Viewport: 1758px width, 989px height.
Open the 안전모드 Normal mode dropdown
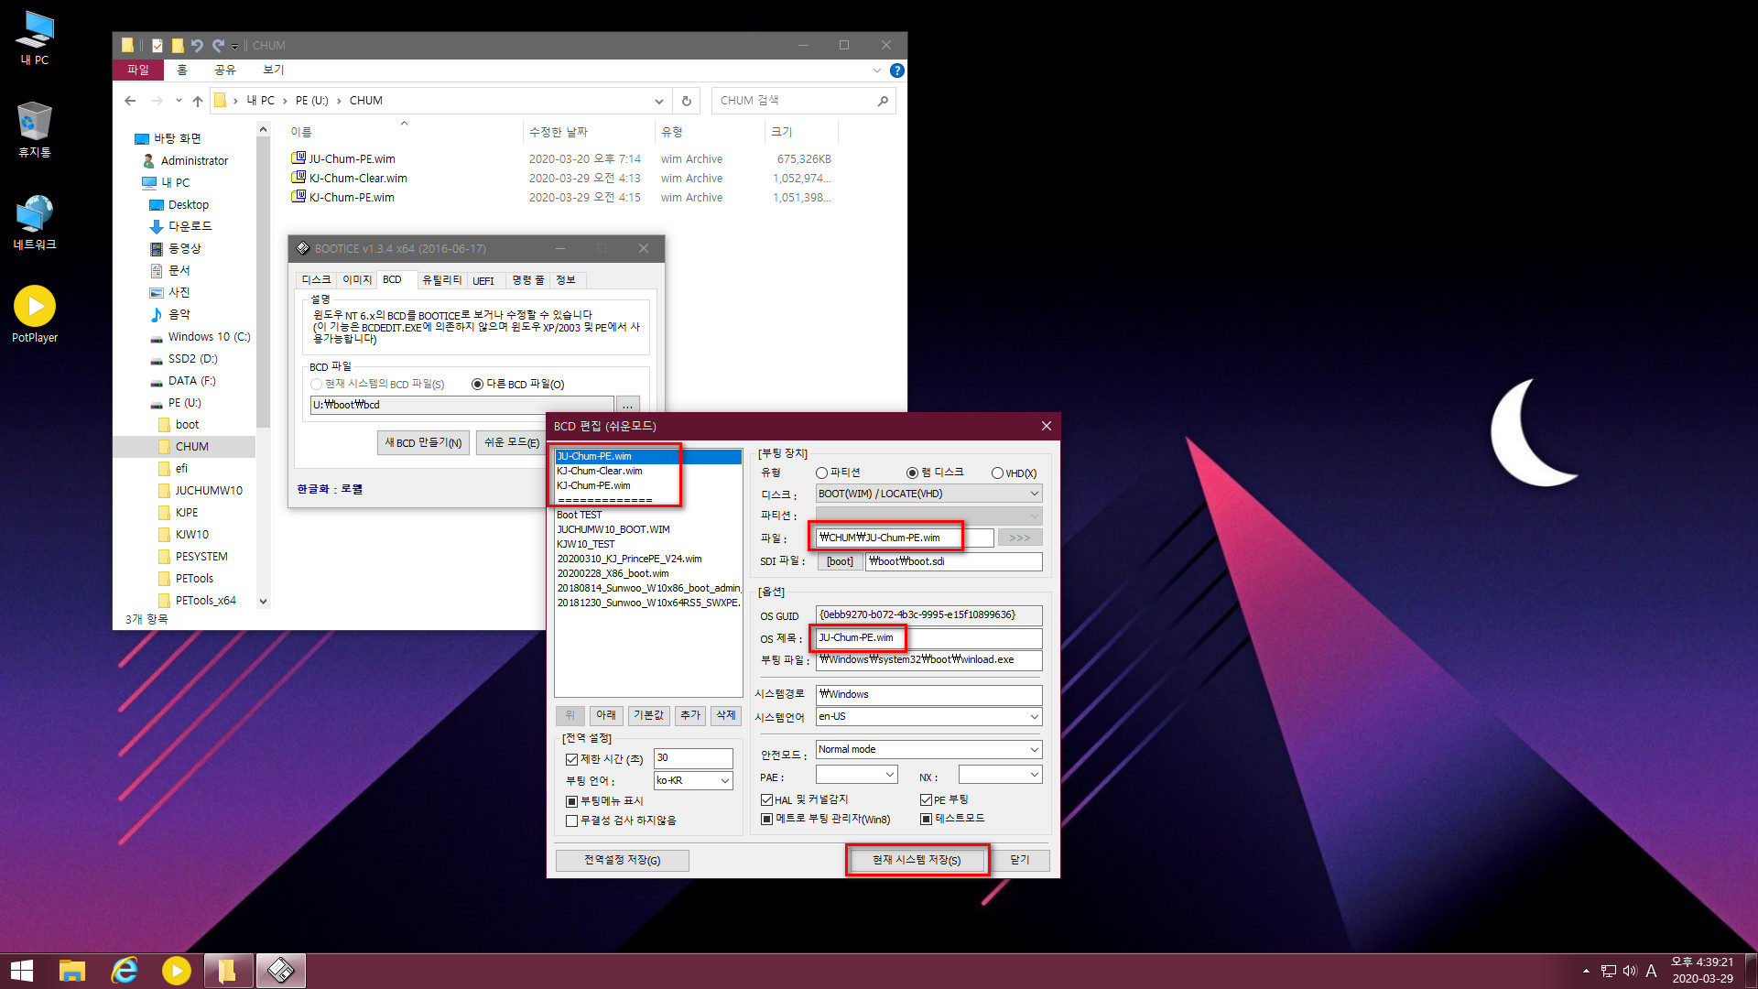pyautogui.click(x=929, y=750)
